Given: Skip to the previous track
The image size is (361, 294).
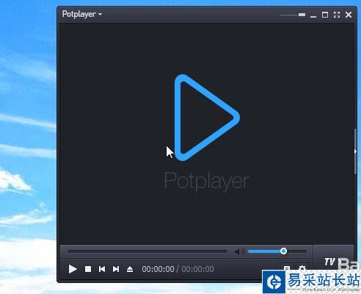Looking at the screenshot, I should pyautogui.click(x=102, y=269).
